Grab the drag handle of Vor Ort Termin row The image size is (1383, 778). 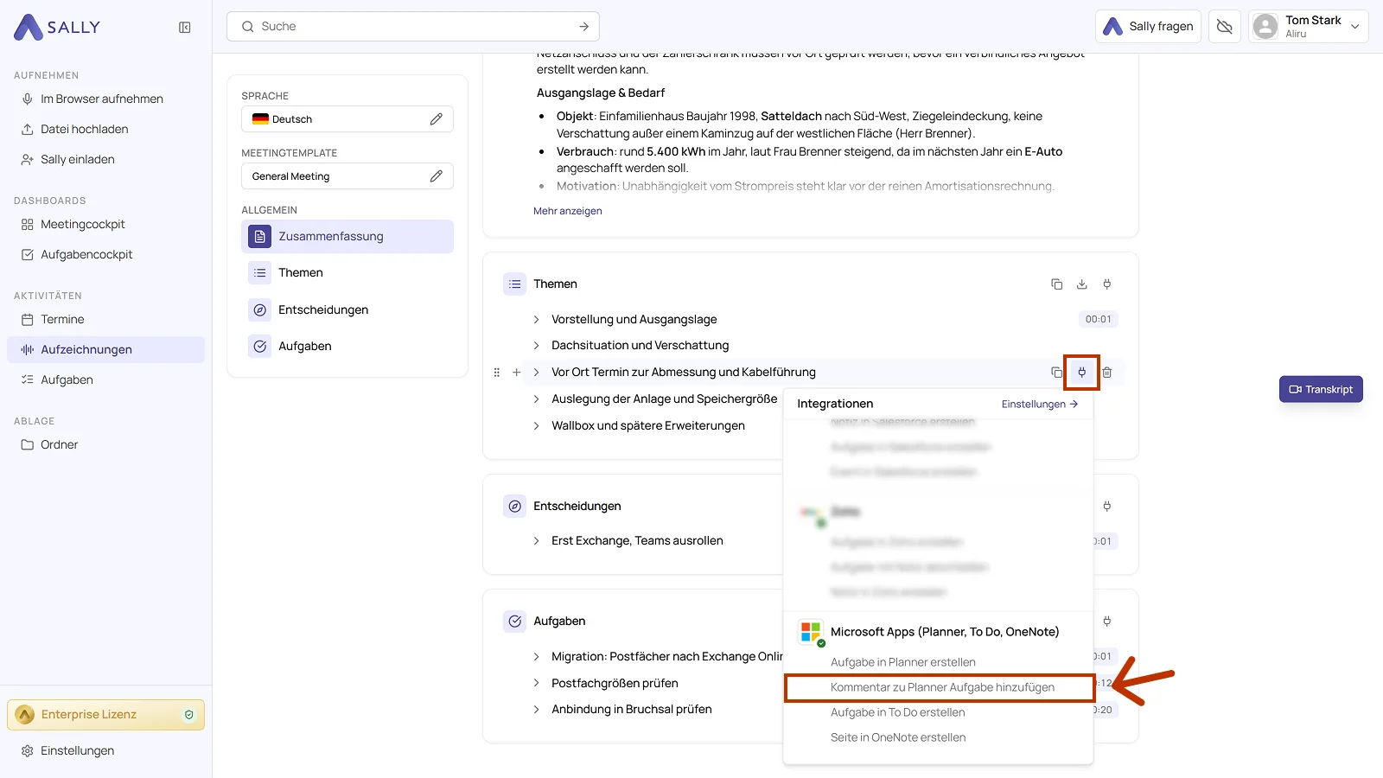click(496, 373)
